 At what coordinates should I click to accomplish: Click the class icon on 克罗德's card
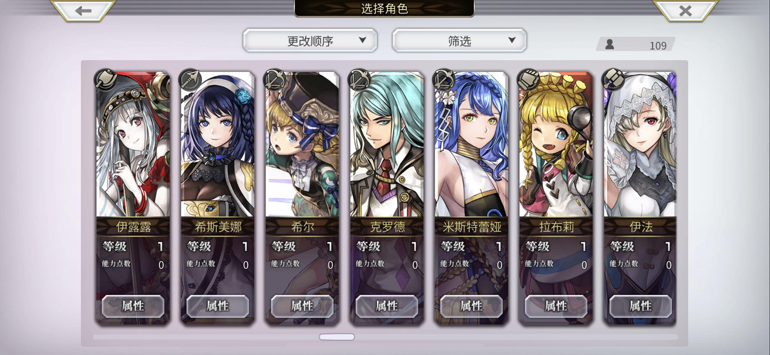click(x=359, y=79)
